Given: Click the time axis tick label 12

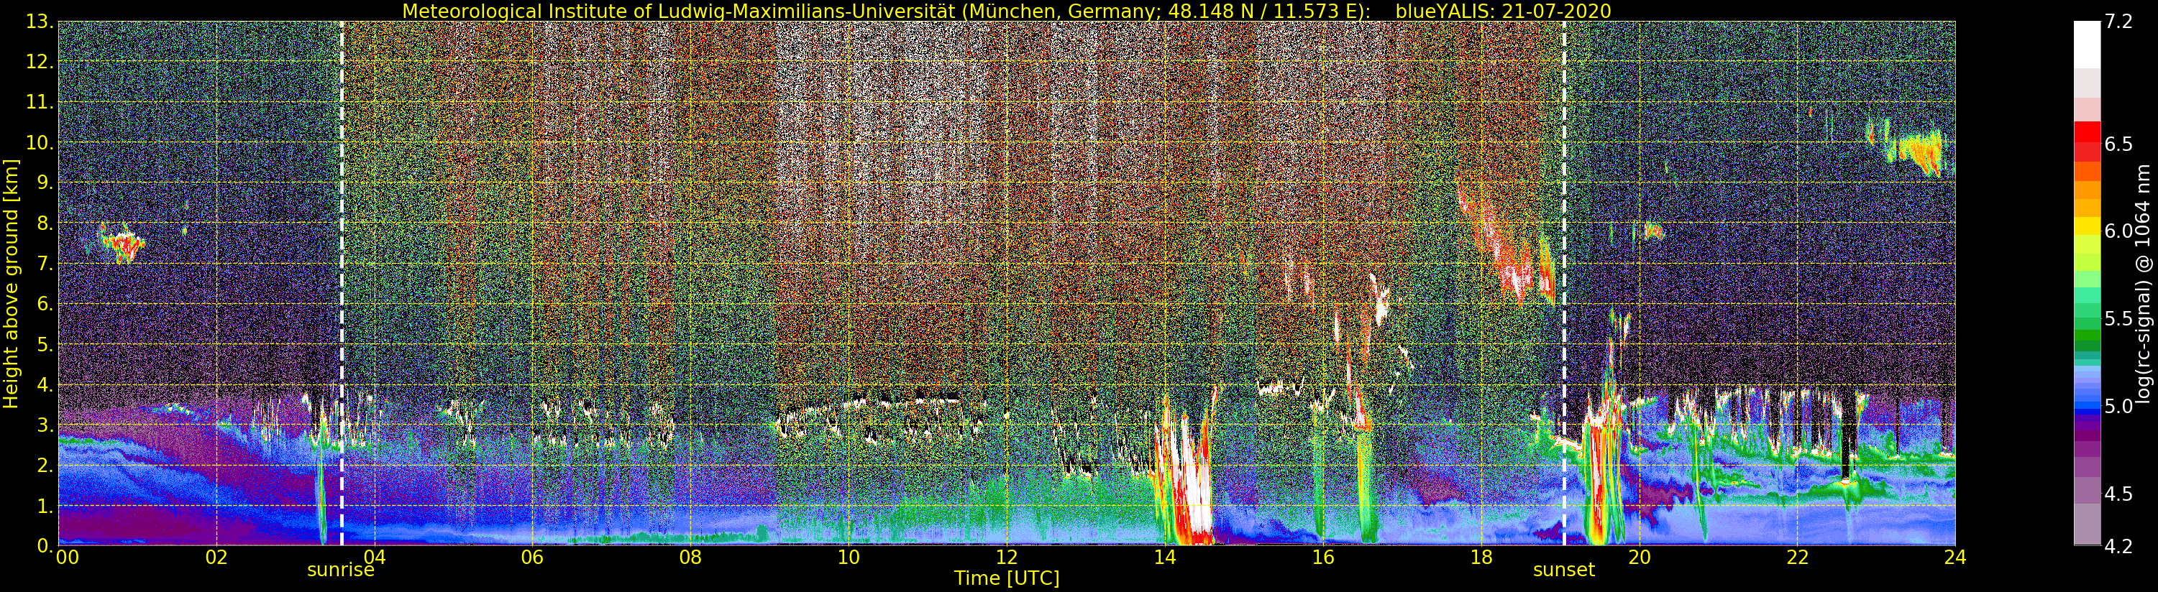Looking at the screenshot, I should point(1007,557).
